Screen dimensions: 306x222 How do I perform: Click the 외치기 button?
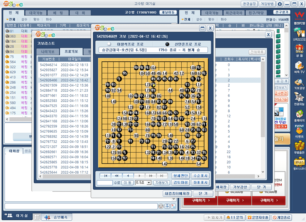214,217
